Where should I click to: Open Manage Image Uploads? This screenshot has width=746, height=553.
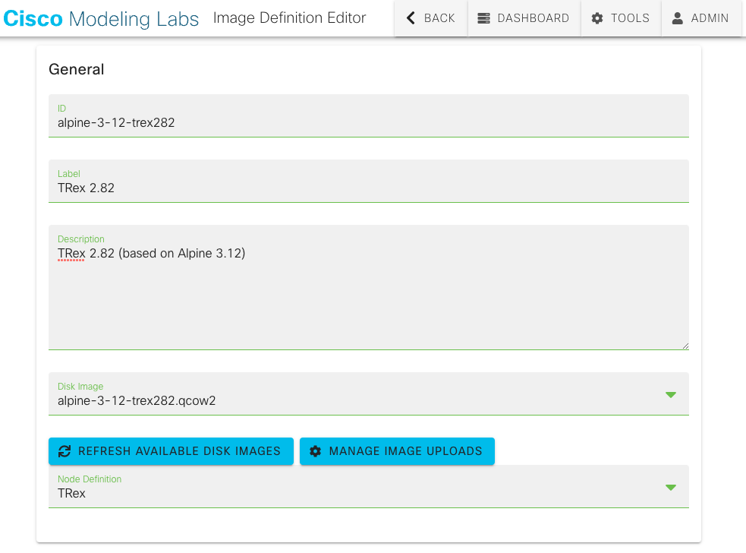tap(397, 451)
